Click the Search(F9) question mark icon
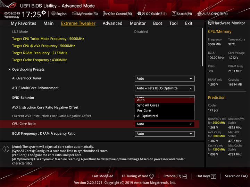 click(x=174, y=14)
